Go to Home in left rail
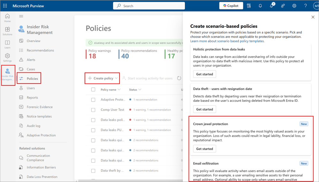 tap(7, 18)
